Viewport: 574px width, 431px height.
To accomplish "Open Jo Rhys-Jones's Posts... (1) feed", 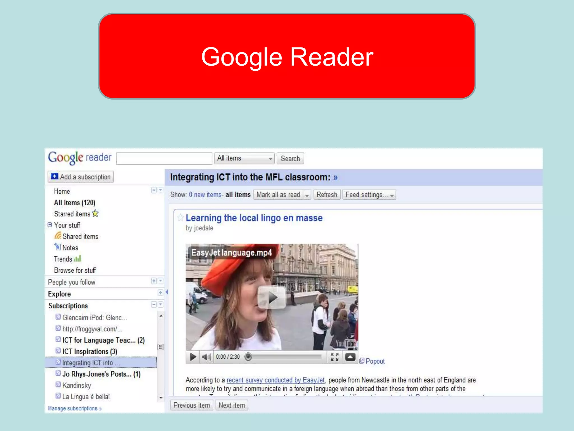I will [x=101, y=374].
